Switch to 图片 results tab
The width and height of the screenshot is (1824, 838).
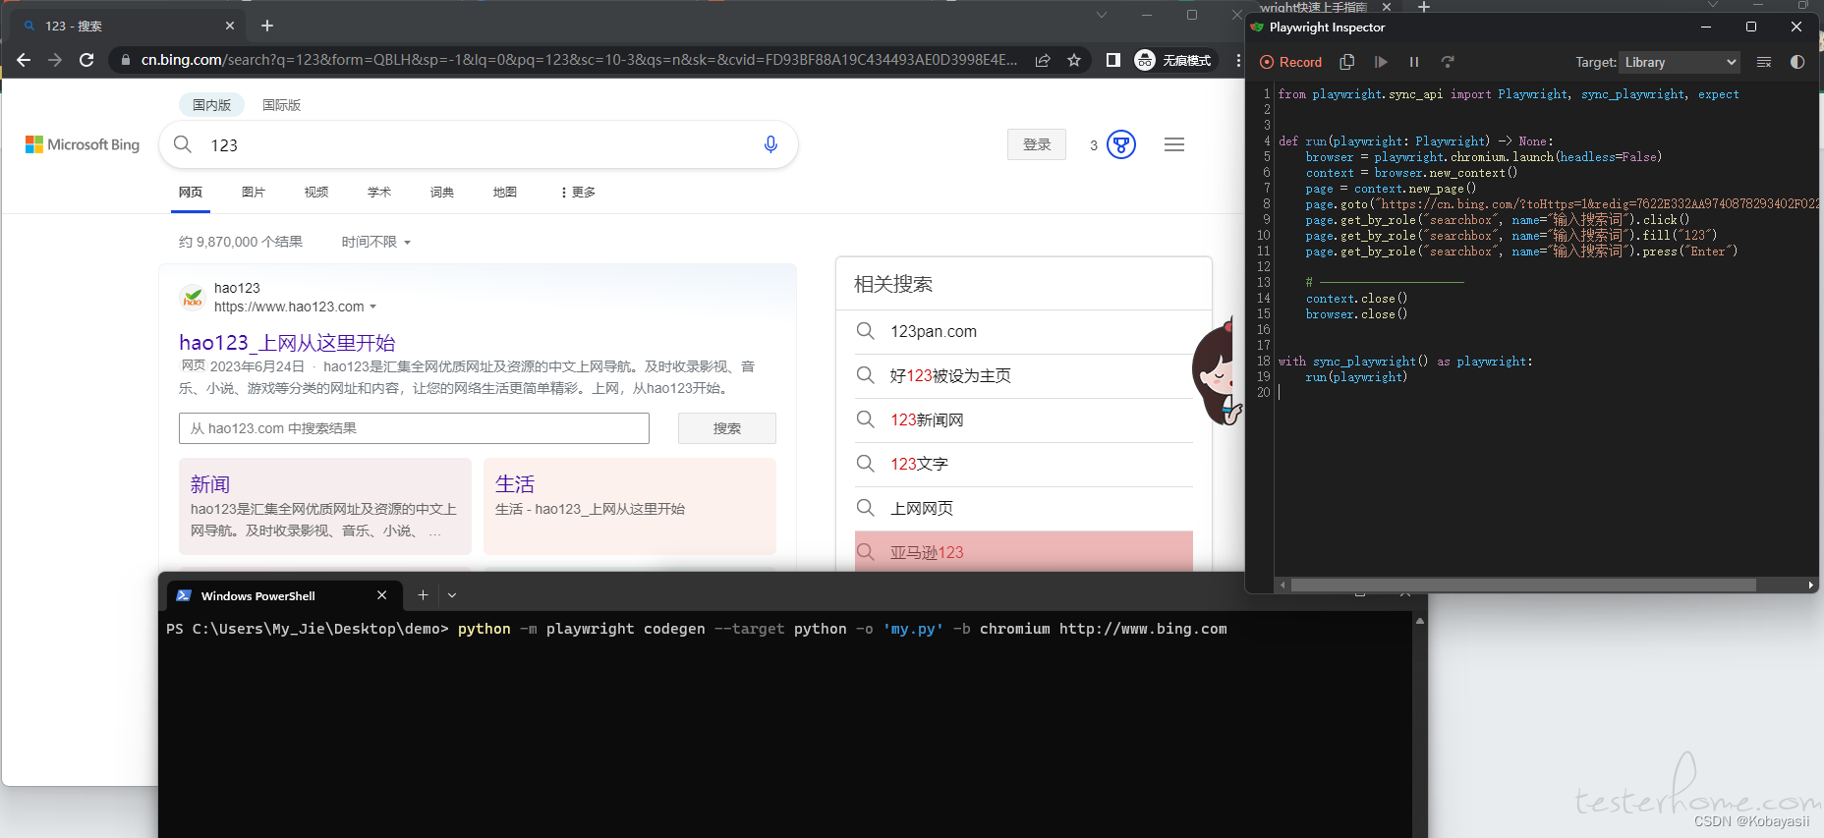254,192
